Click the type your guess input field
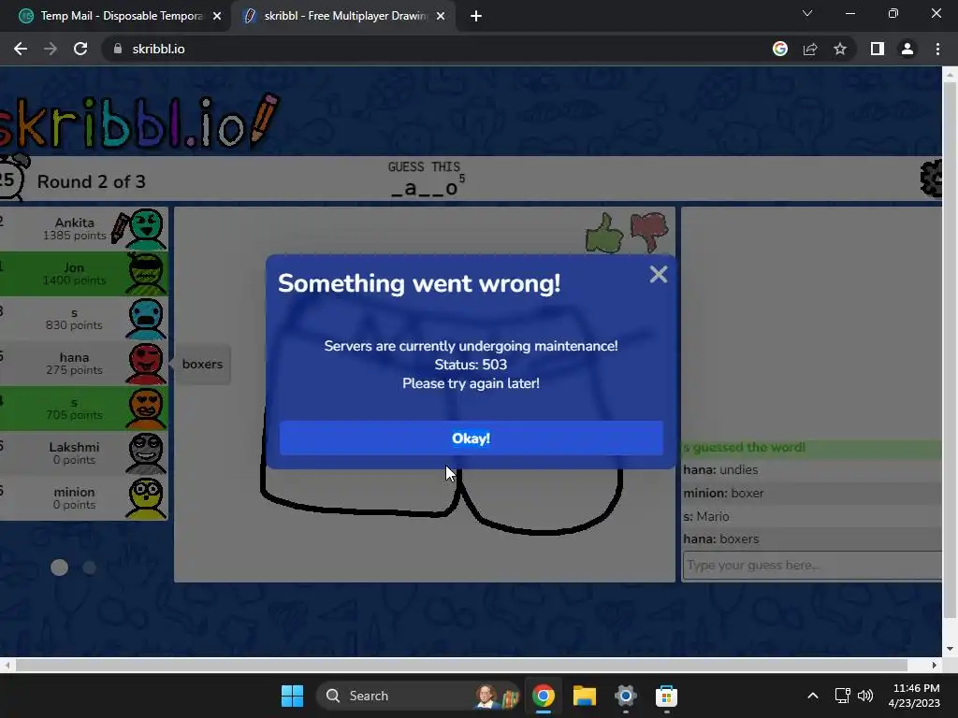The image size is (958, 718). (x=812, y=566)
